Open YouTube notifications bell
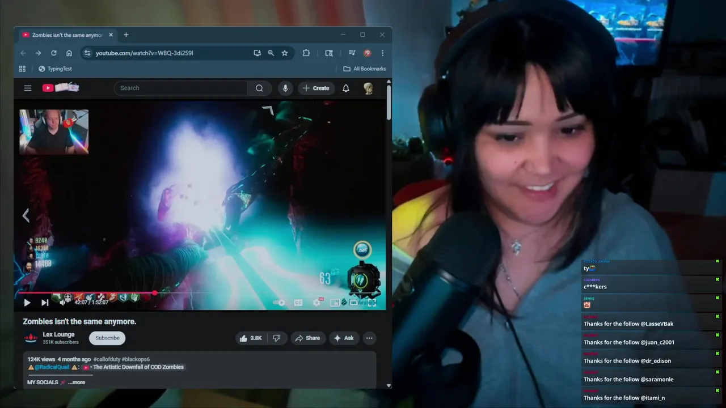The height and width of the screenshot is (408, 726). tap(346, 88)
